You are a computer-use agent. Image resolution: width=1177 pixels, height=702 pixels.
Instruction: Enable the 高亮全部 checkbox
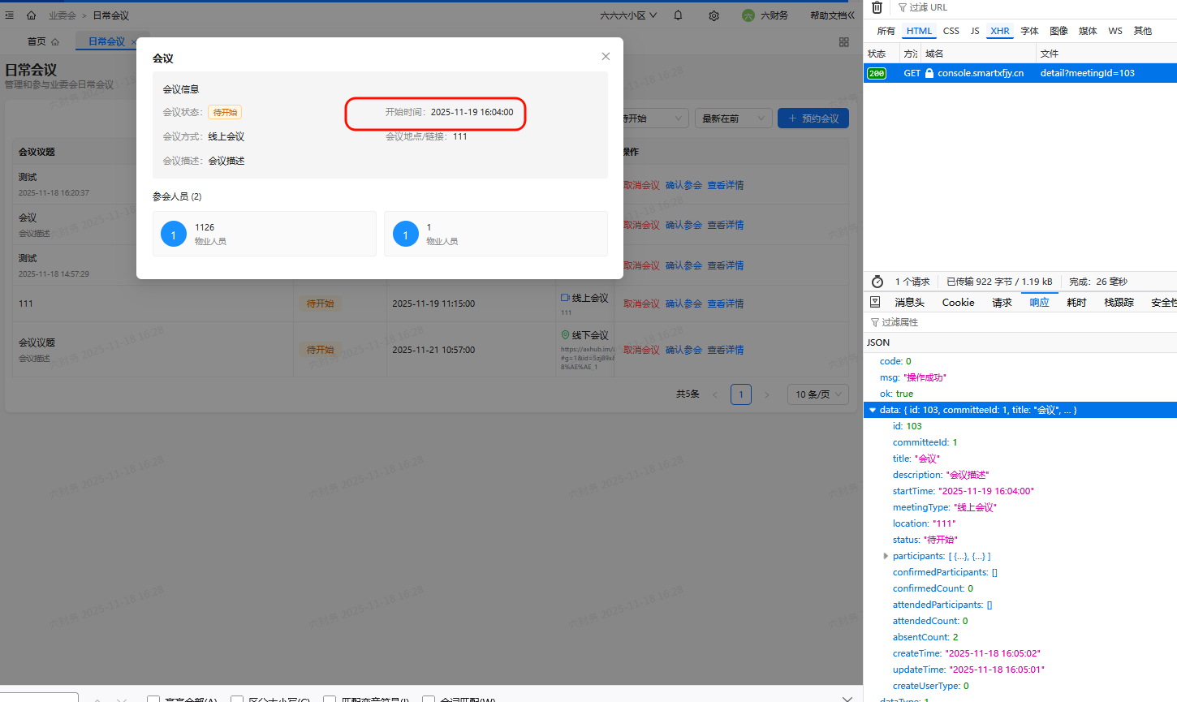(x=153, y=699)
